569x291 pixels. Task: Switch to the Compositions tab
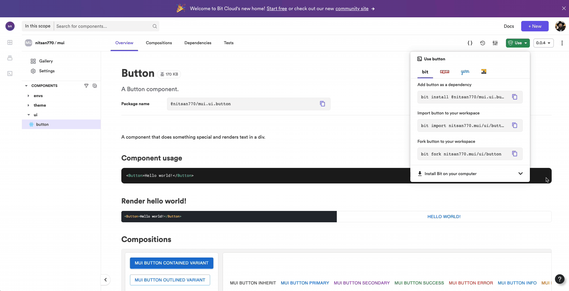tap(159, 43)
